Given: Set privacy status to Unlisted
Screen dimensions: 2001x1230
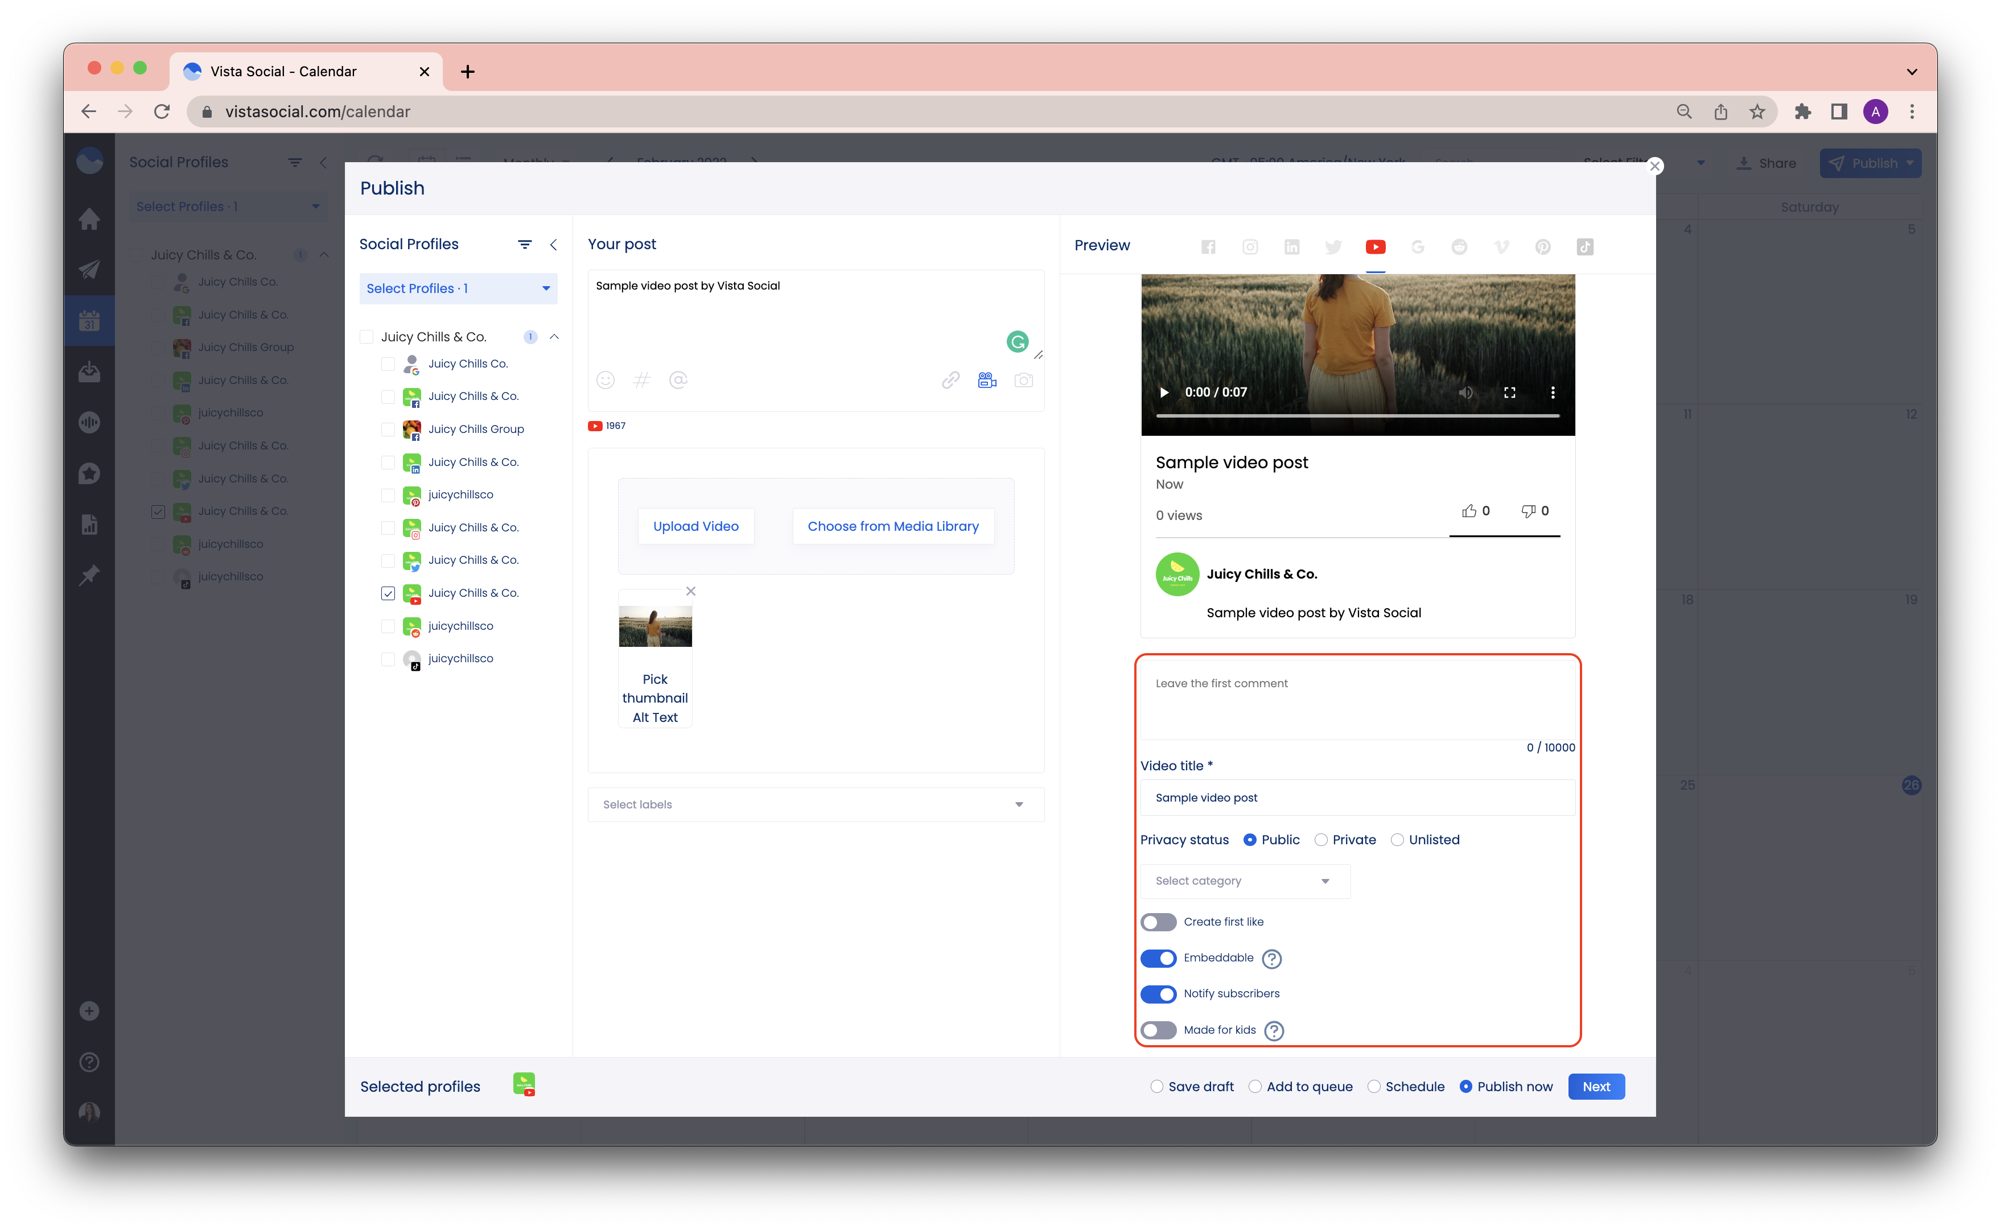Looking at the screenshot, I should 1397,840.
